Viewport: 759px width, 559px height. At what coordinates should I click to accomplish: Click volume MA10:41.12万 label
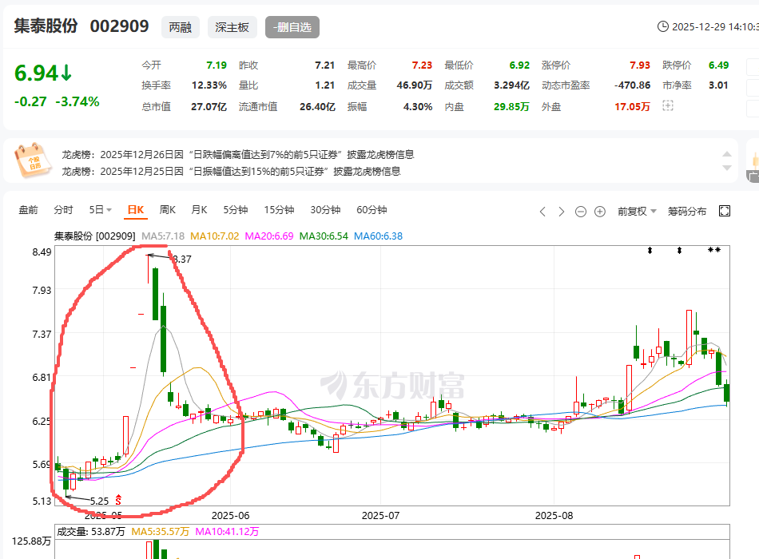(227, 531)
